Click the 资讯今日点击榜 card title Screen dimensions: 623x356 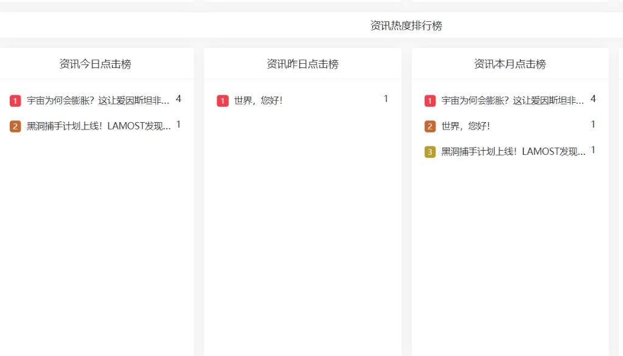(x=96, y=64)
